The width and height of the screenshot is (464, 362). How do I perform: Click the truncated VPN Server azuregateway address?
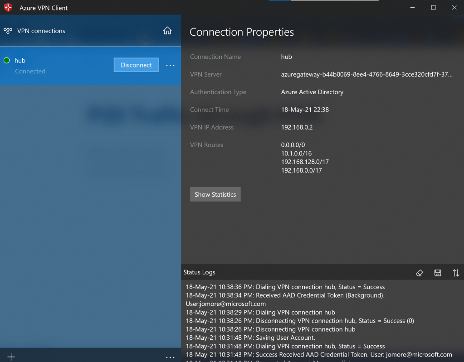(x=366, y=74)
